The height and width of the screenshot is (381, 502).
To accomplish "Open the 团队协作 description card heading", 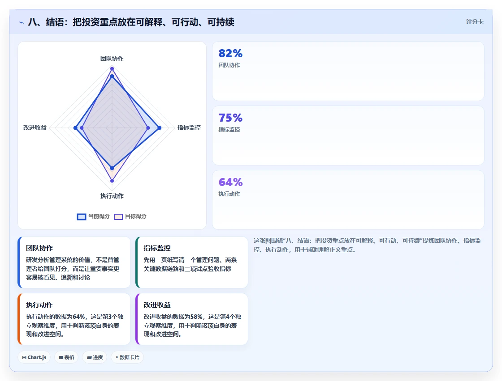I will click(x=39, y=248).
